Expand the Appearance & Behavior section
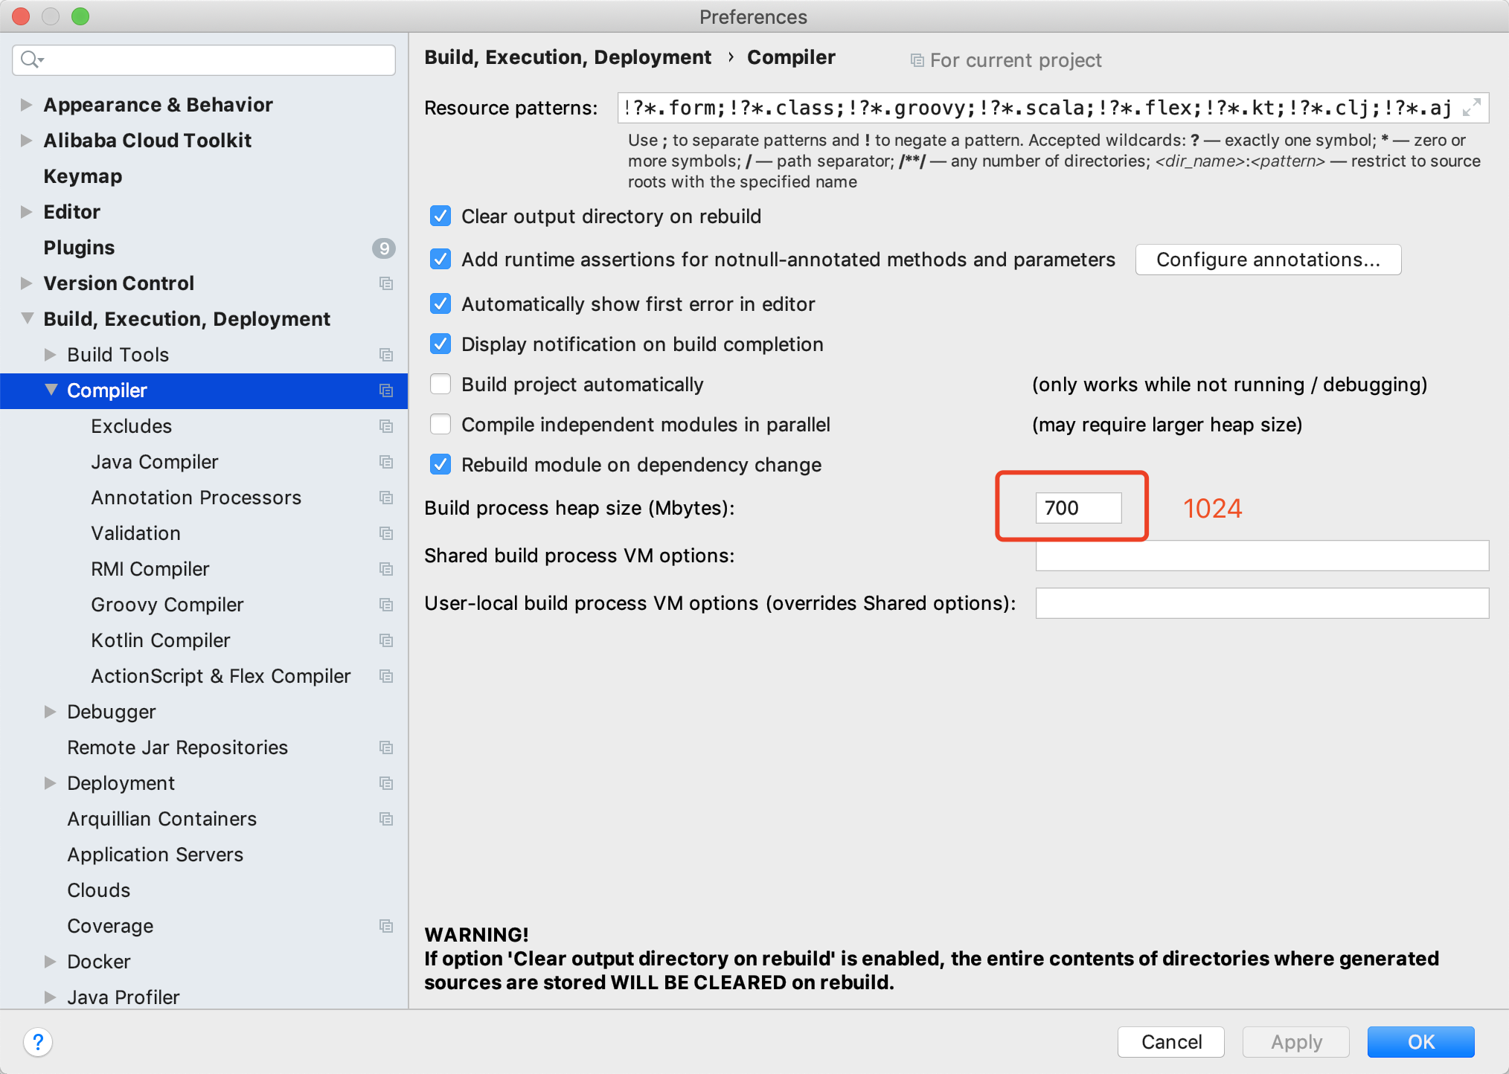Screen dimensions: 1509x1074 tap(26, 105)
